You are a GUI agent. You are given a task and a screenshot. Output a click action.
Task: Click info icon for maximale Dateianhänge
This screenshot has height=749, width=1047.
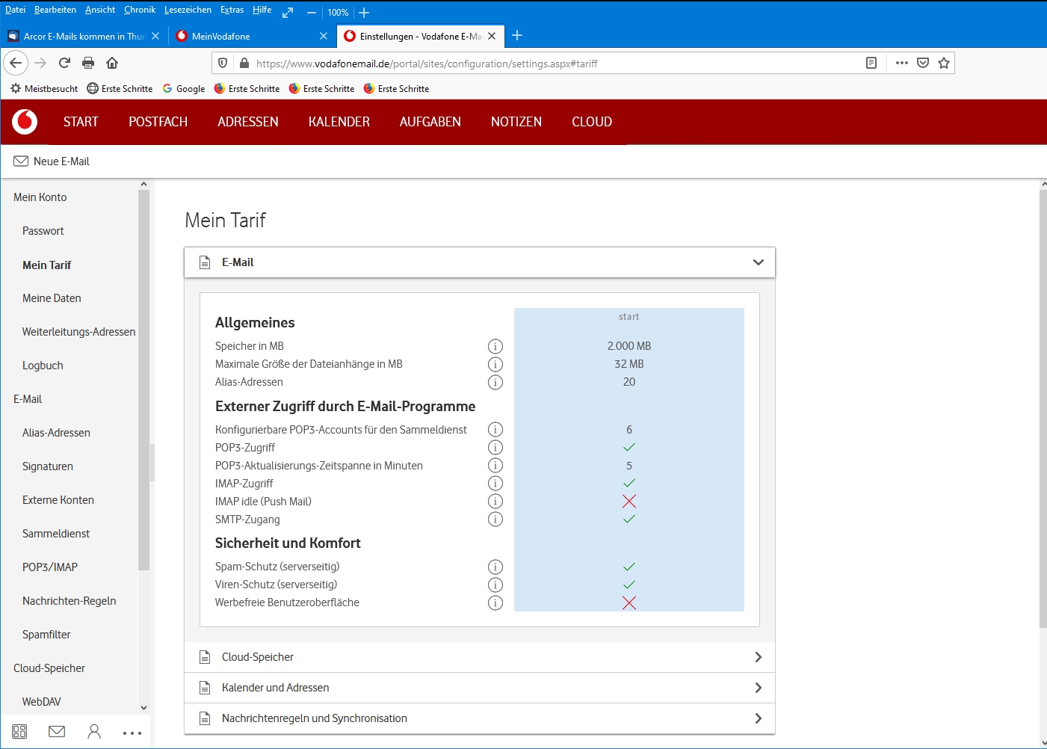coord(495,364)
